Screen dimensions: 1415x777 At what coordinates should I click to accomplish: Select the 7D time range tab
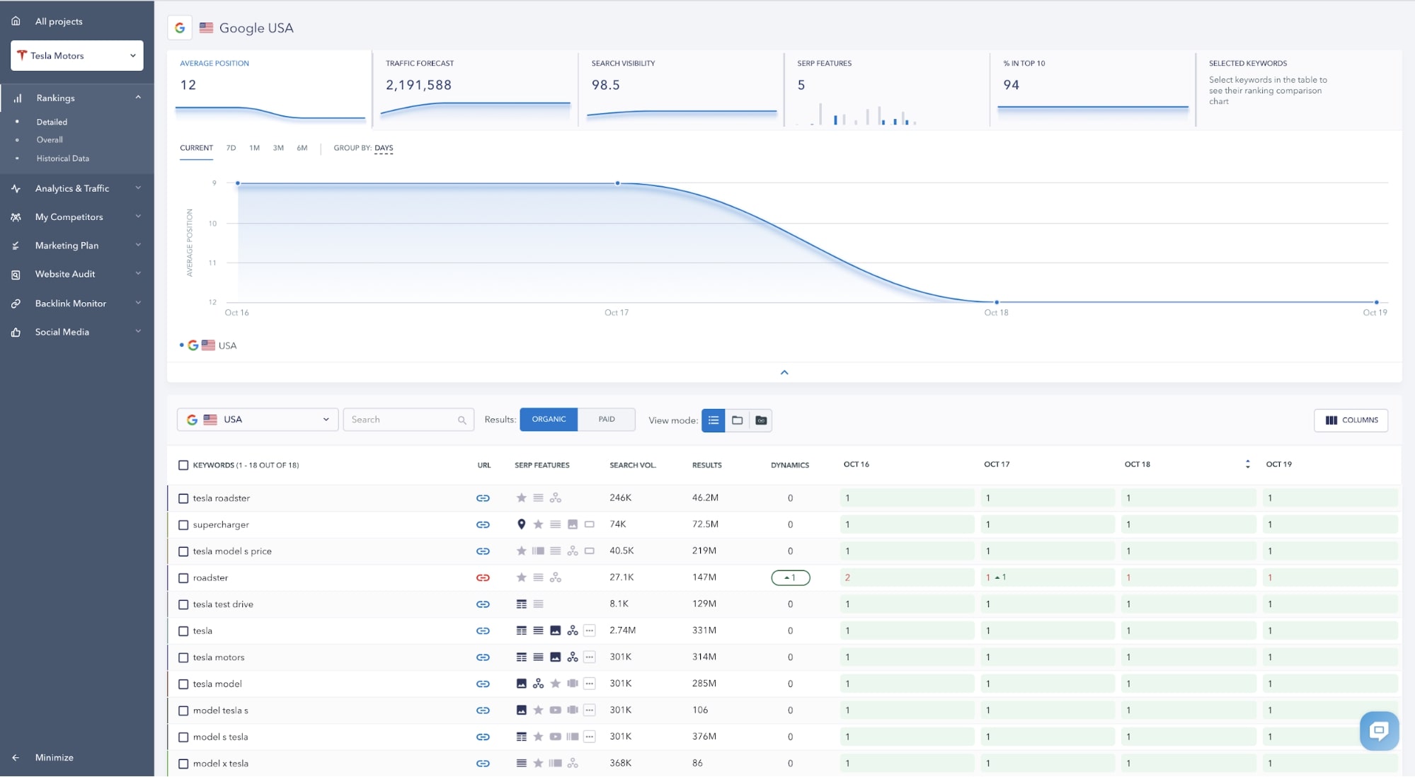tap(231, 148)
